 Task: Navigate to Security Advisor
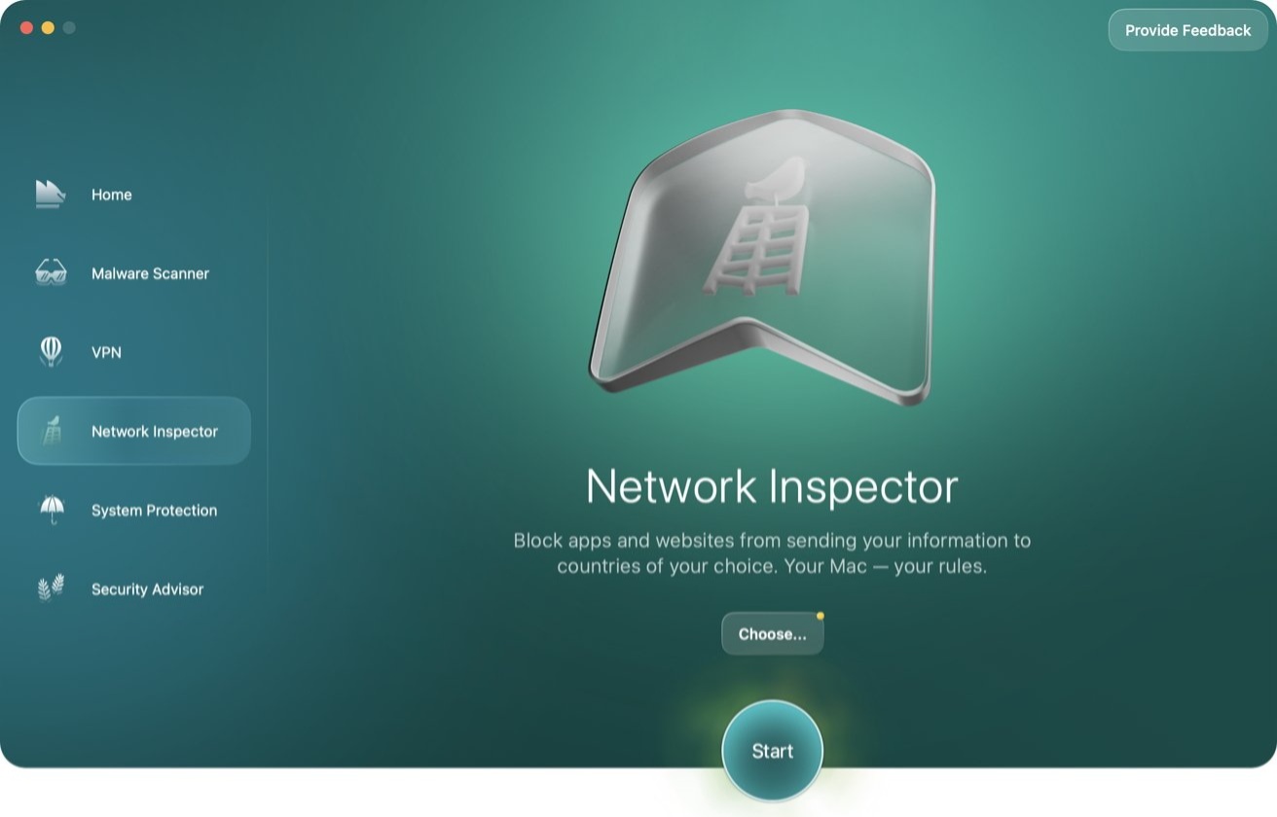coord(147,588)
